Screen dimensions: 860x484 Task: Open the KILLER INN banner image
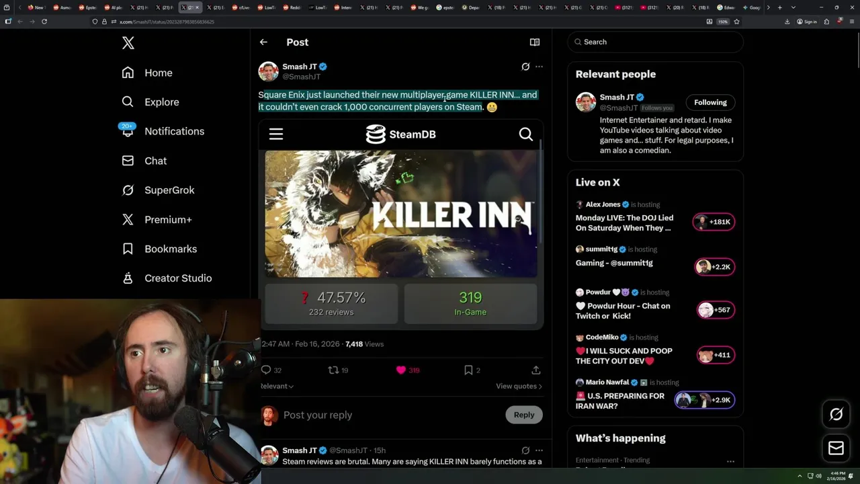click(x=401, y=214)
